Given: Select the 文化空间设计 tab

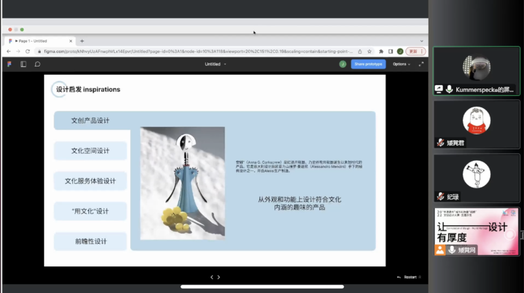Looking at the screenshot, I should click(90, 151).
